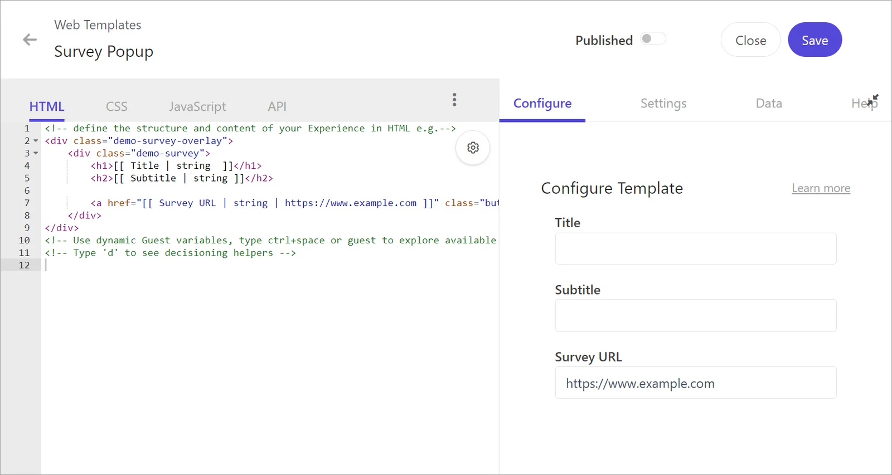Click the h2 Subtitle code on line 5
The image size is (892, 475).
(182, 178)
